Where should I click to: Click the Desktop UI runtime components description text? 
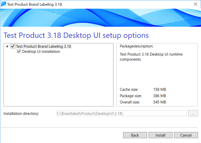[151, 57]
